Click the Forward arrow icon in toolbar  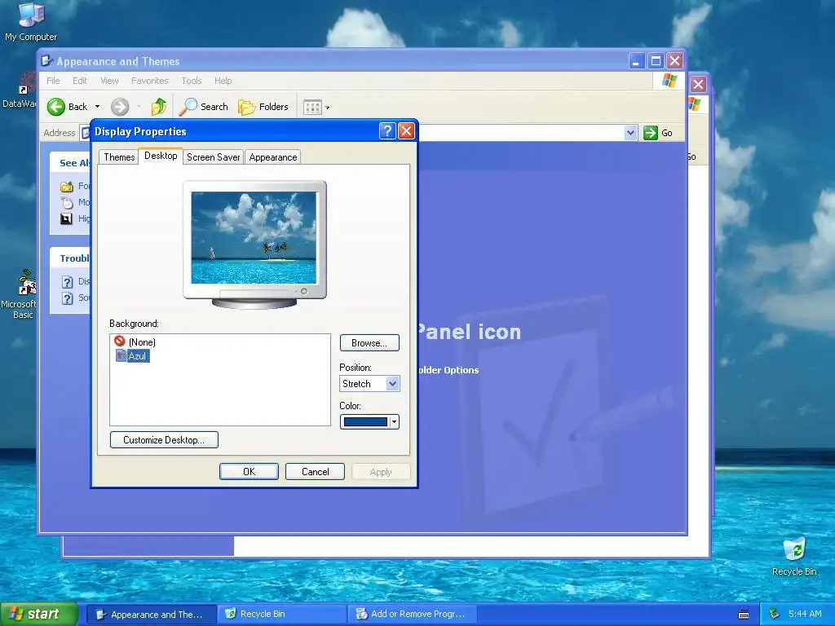120,107
